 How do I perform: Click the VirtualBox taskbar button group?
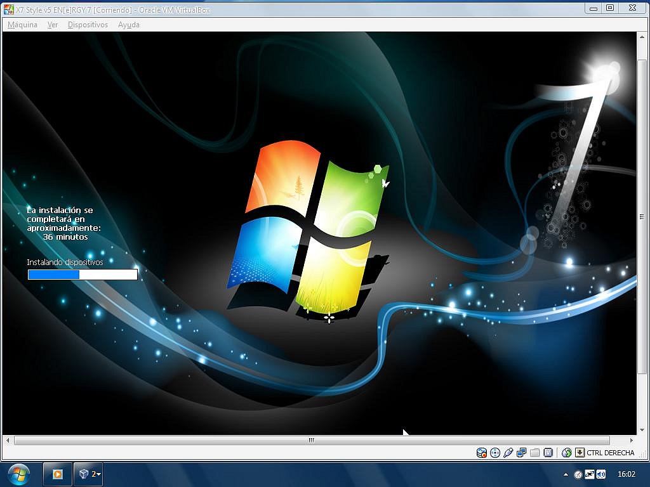[88, 474]
